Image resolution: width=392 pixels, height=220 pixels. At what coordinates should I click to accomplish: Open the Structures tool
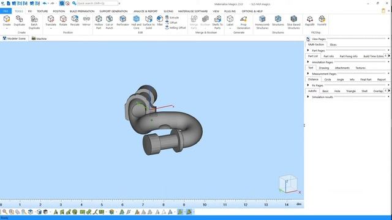point(278,20)
